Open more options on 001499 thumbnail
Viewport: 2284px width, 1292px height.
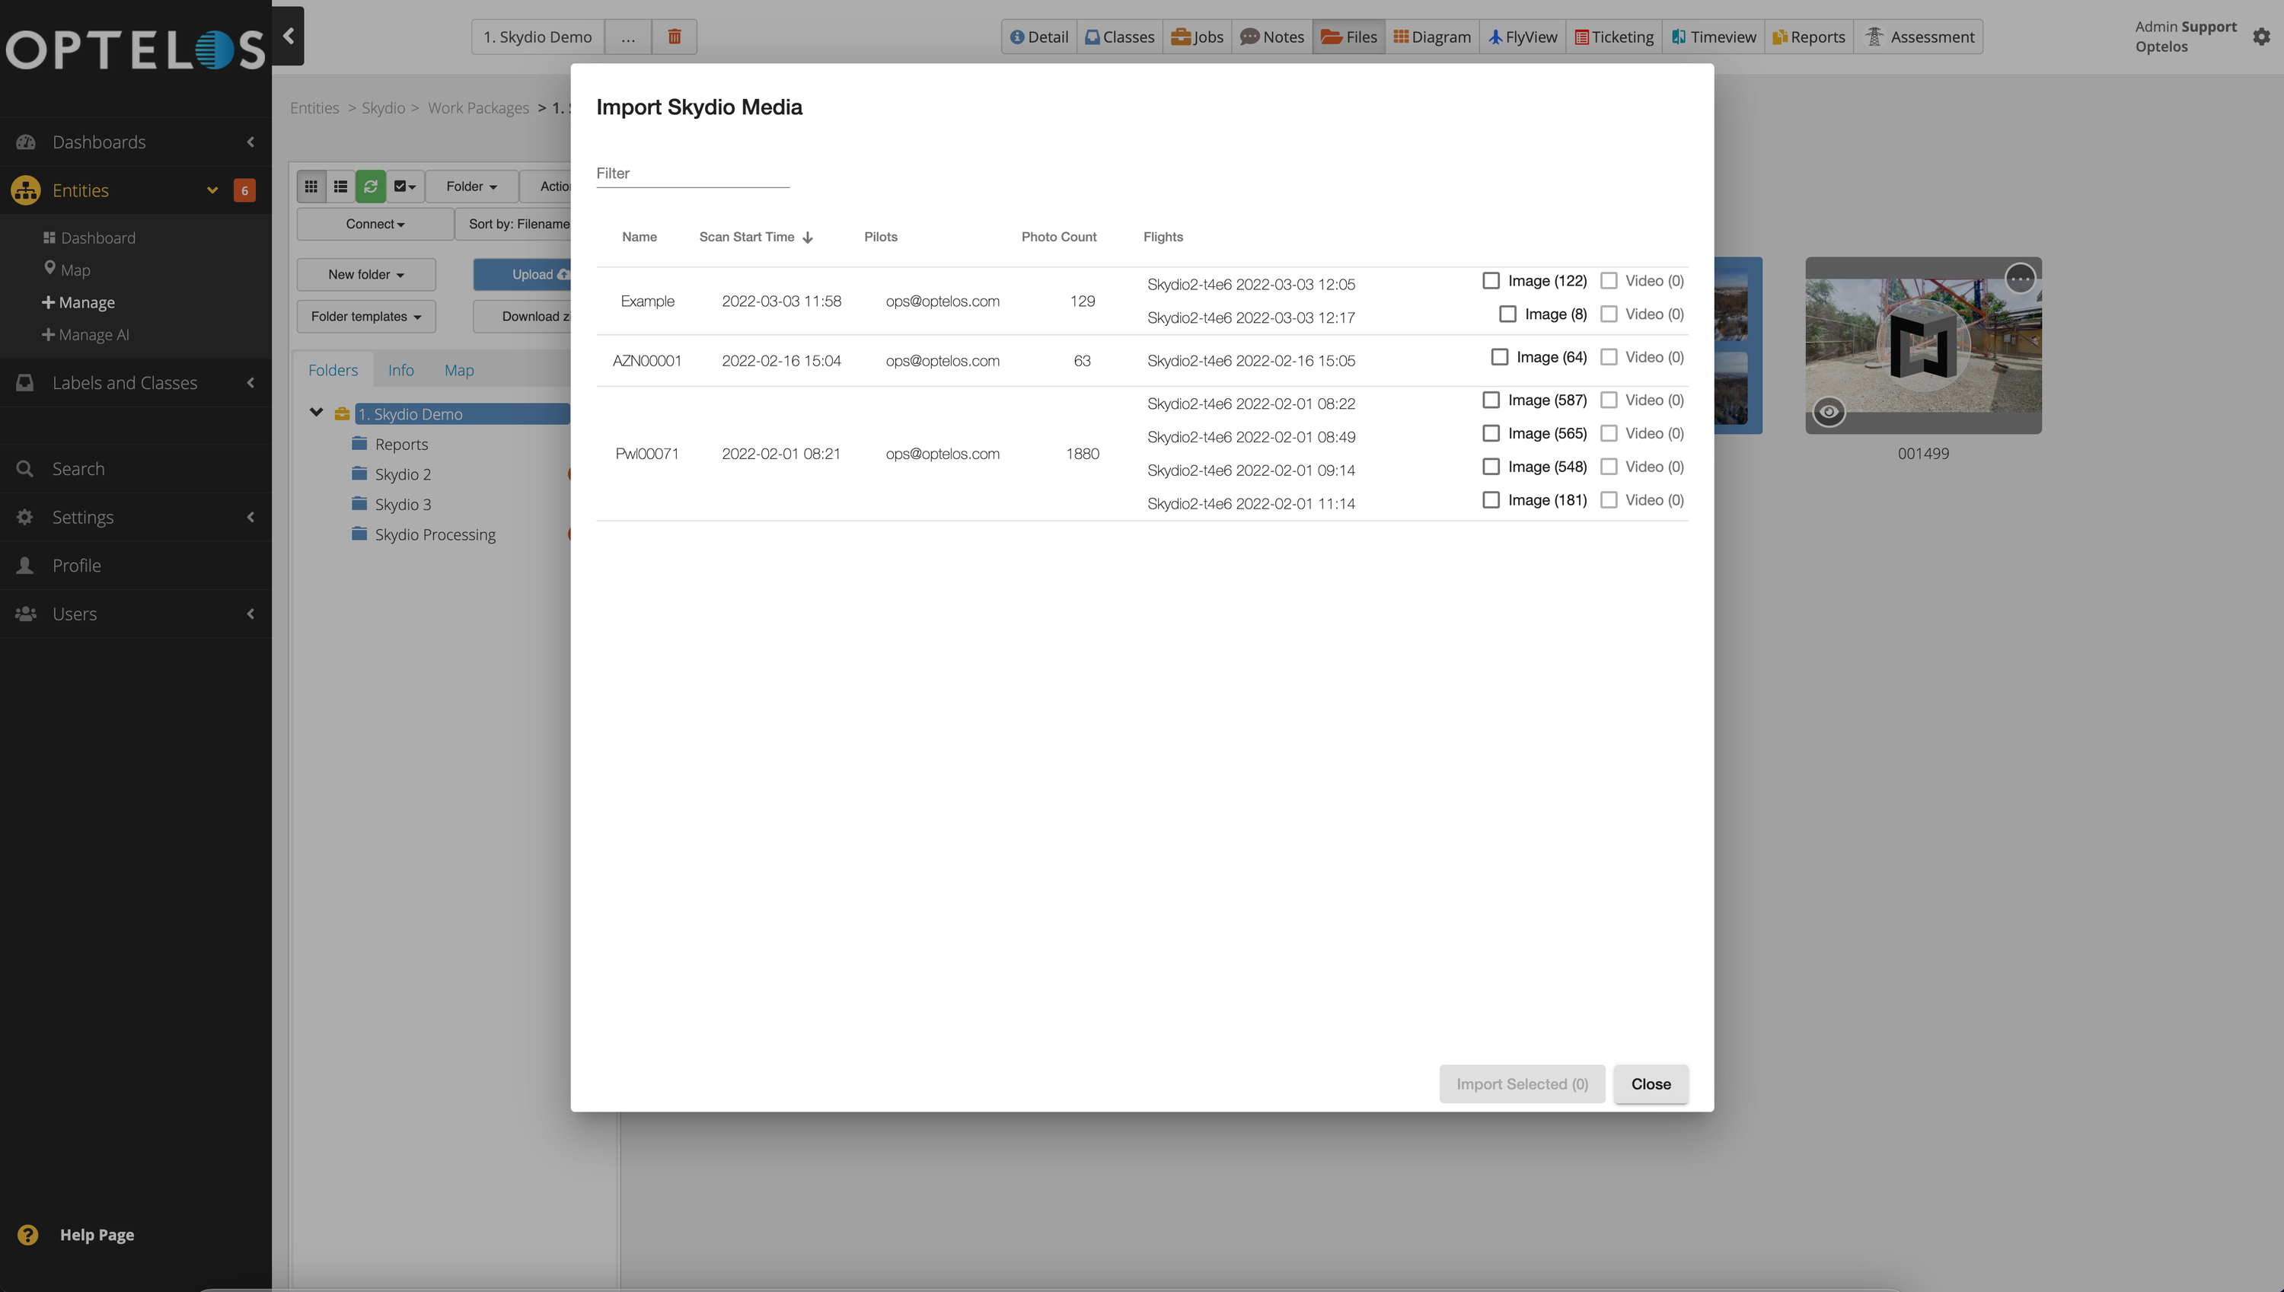pyautogui.click(x=2021, y=279)
